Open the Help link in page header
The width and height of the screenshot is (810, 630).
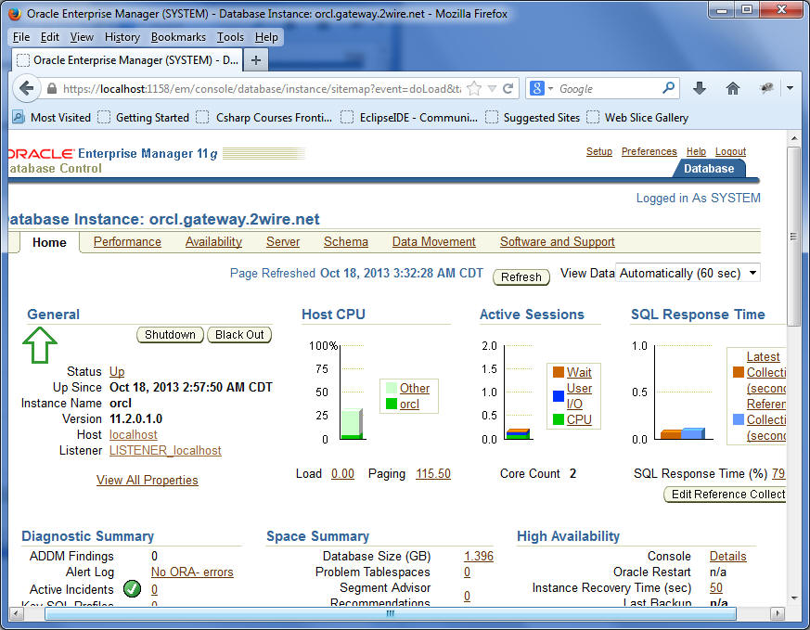696,151
